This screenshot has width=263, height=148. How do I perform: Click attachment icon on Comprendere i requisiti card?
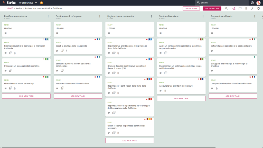pos(217,88)
